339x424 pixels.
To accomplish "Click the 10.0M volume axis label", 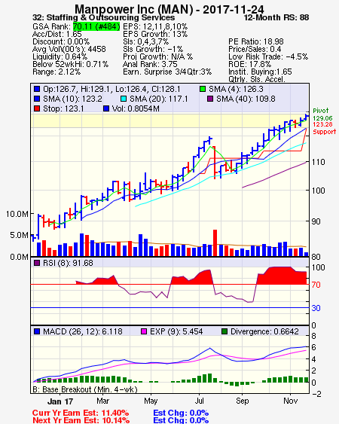I will pyautogui.click(x=17, y=214).
